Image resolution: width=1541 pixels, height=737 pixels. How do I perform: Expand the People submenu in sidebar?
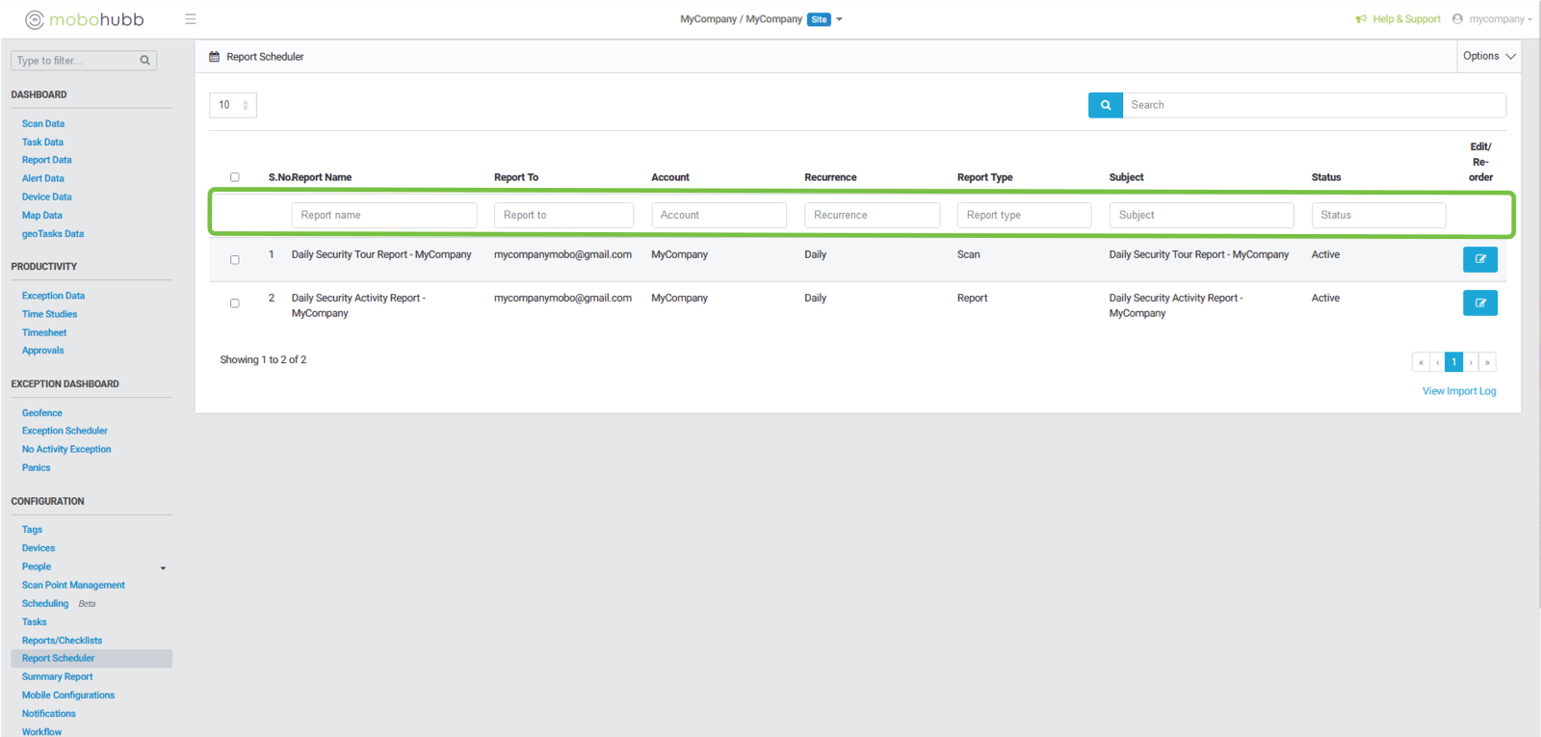163,567
